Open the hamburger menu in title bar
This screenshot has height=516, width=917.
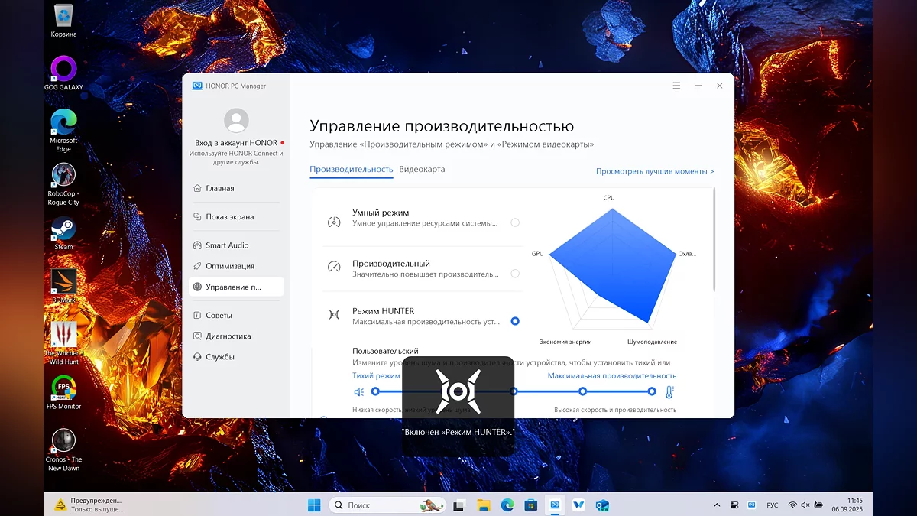[x=676, y=86]
